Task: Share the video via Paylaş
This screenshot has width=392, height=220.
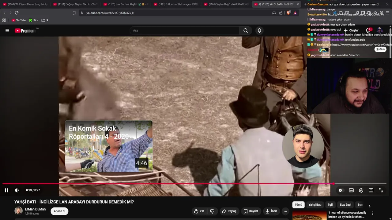Action: (x=229, y=211)
